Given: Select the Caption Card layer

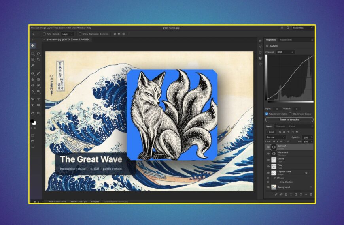Looking at the screenshot, I should click(289, 173).
